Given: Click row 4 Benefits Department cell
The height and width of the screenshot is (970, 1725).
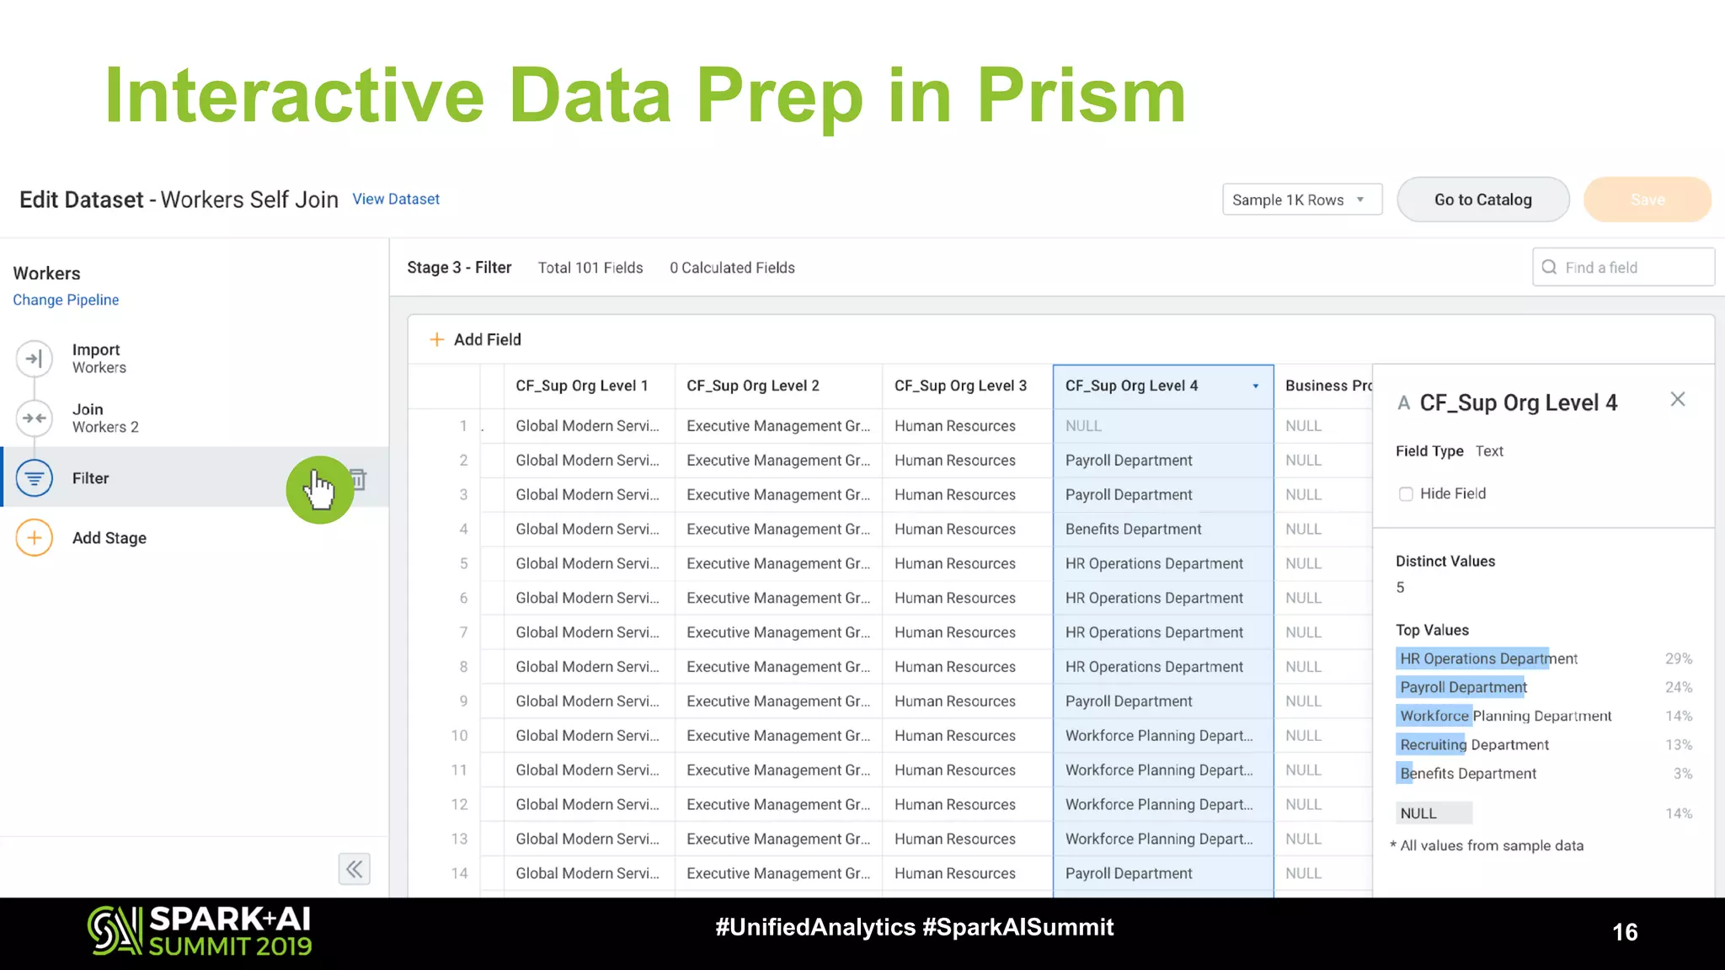Looking at the screenshot, I should 1163,530.
